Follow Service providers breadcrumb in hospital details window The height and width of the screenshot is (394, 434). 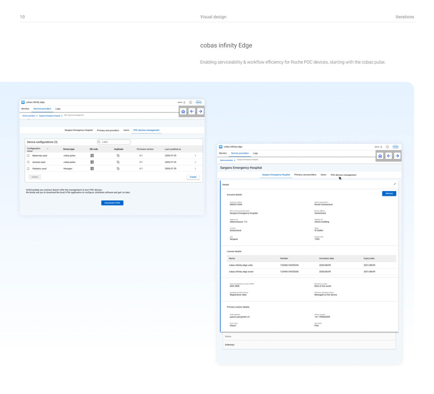pos(226,160)
